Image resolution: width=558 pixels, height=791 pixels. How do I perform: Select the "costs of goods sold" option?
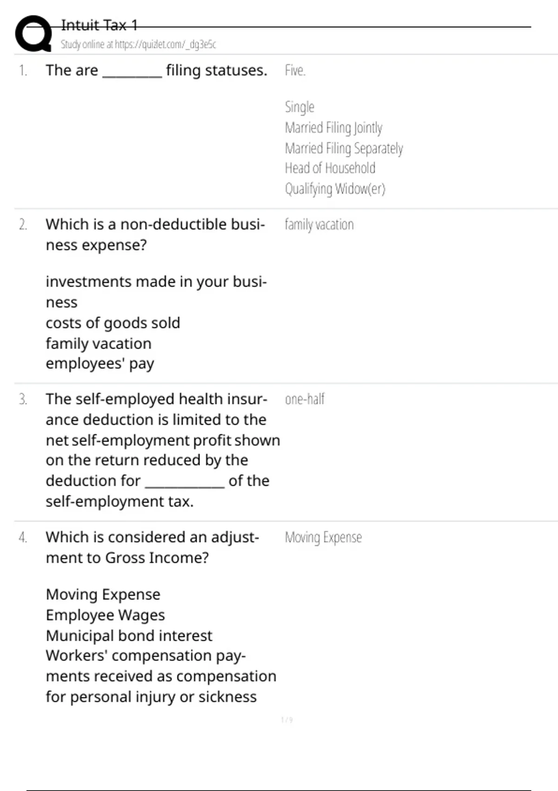pos(113,323)
